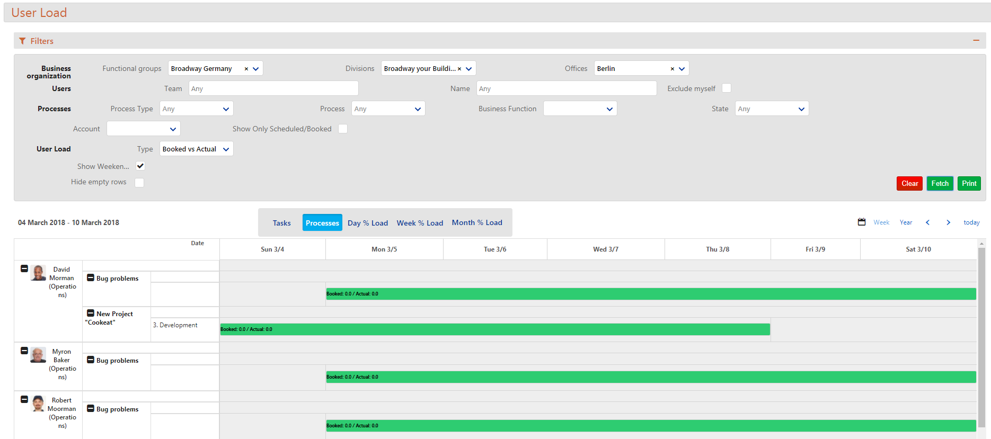Switch to Month % Load tab
Screen dimensions: 991x439
point(476,223)
